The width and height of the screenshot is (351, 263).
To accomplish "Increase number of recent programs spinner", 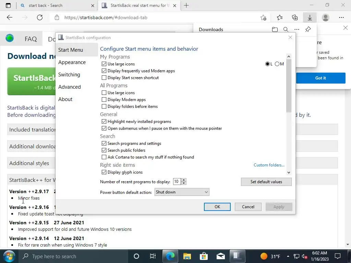I will click(x=184, y=180).
